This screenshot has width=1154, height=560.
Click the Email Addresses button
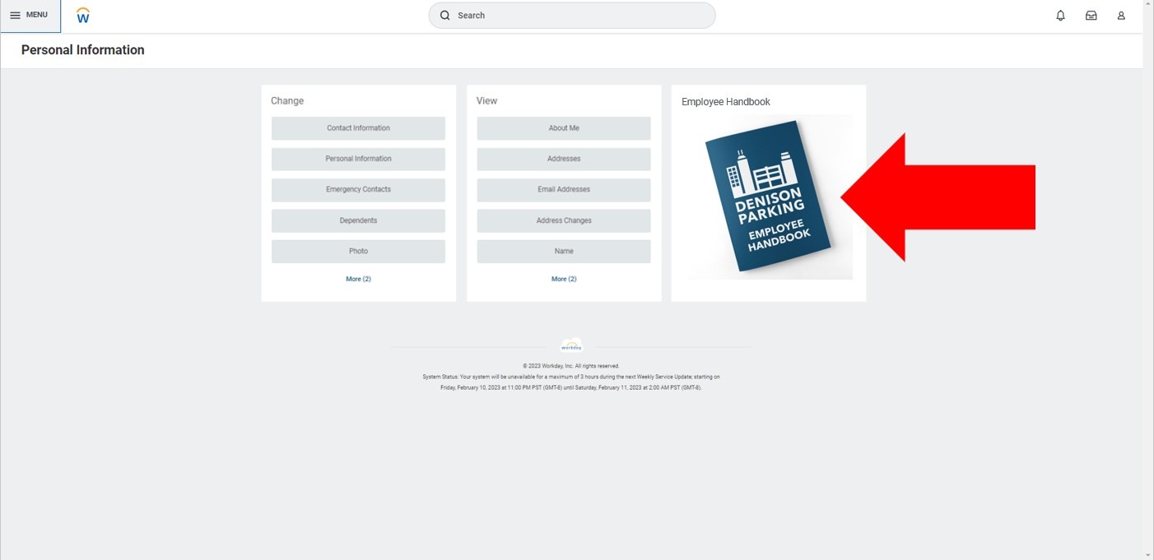(564, 190)
